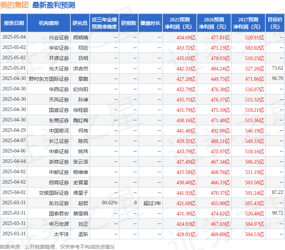The width and height of the screenshot is (285, 250).
Task: Click the 504.53亿 forecast value
Action: [x=254, y=235]
